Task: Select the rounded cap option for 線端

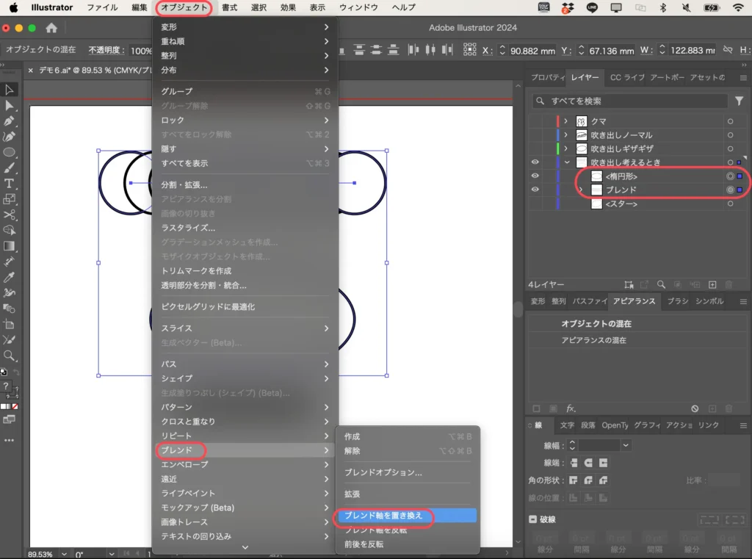Action: 588,463
